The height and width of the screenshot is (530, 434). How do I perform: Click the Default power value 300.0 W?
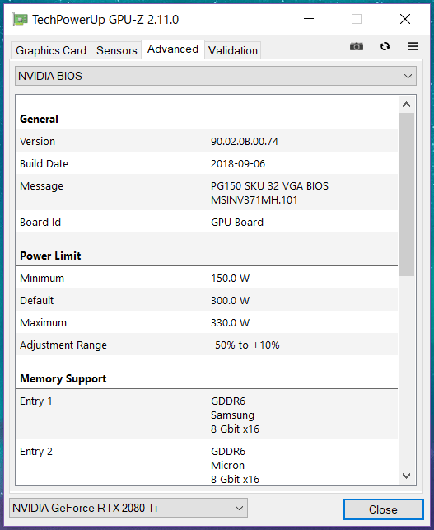click(x=231, y=301)
